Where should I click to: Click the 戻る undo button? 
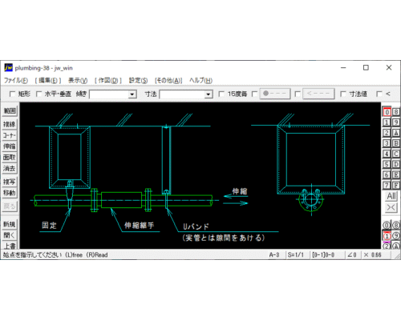10,206
